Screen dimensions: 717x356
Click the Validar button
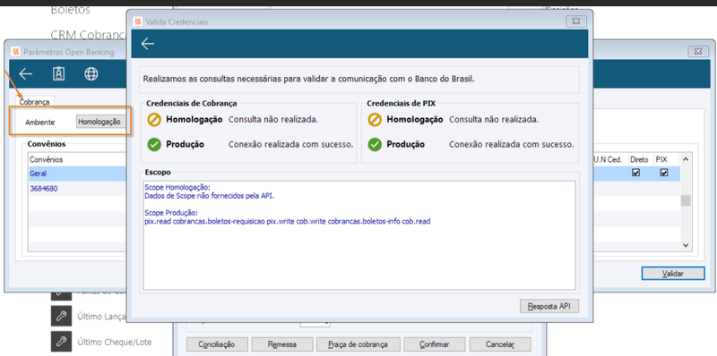pyautogui.click(x=673, y=274)
